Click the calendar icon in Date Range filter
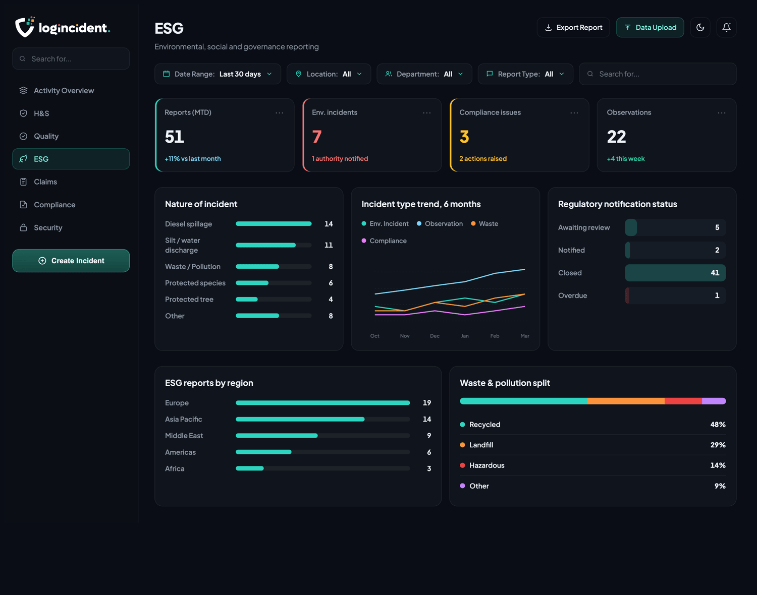 [x=167, y=74]
